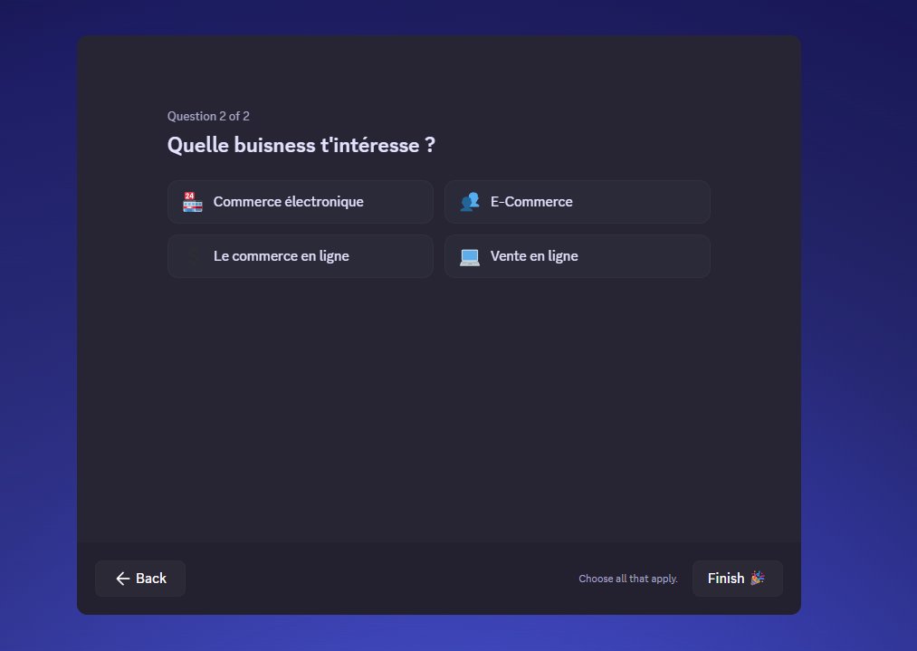The width and height of the screenshot is (917, 651).
Task: Click the 'Choose all that apply.' hint
Action: pyautogui.click(x=628, y=579)
